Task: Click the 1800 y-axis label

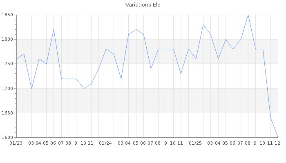Action: click(x=7, y=40)
